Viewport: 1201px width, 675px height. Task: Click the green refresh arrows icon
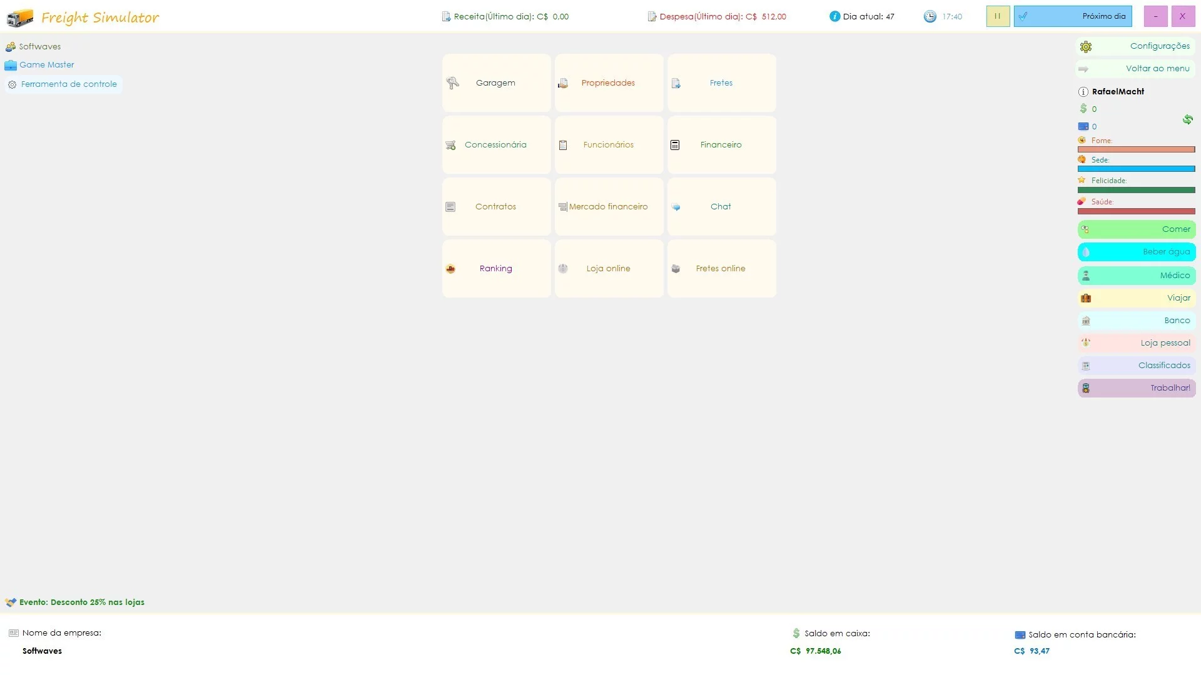pyautogui.click(x=1187, y=119)
